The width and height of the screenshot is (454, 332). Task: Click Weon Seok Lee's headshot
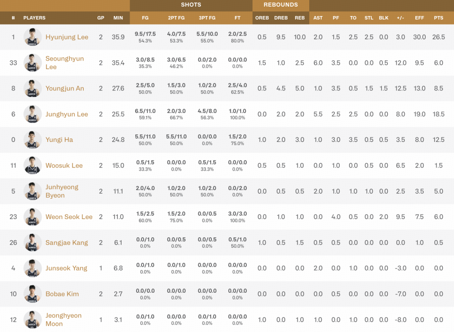[33, 217]
